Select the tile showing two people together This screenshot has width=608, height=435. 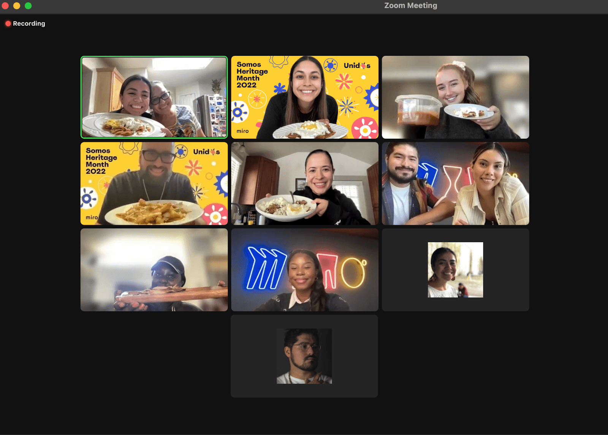(x=455, y=183)
